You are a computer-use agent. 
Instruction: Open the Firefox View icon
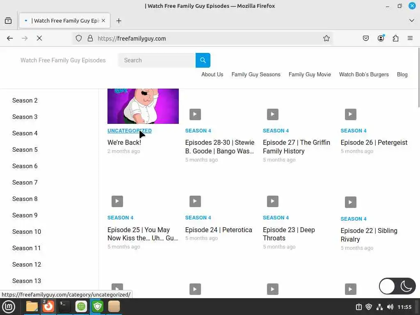[8, 21]
